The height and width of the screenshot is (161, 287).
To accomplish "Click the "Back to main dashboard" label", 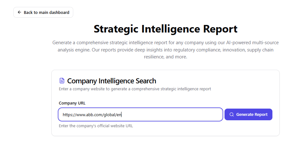I will point(46,13).
